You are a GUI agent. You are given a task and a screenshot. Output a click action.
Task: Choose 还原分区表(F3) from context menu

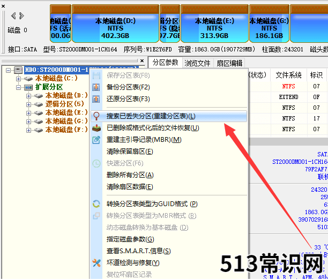click(169, 99)
